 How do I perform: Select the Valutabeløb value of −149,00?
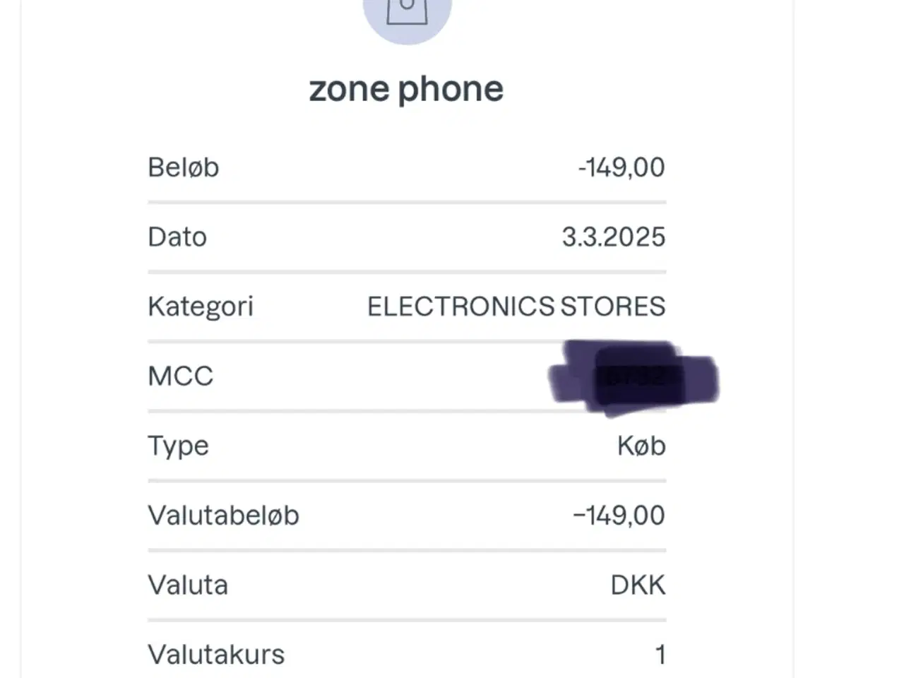[619, 515]
